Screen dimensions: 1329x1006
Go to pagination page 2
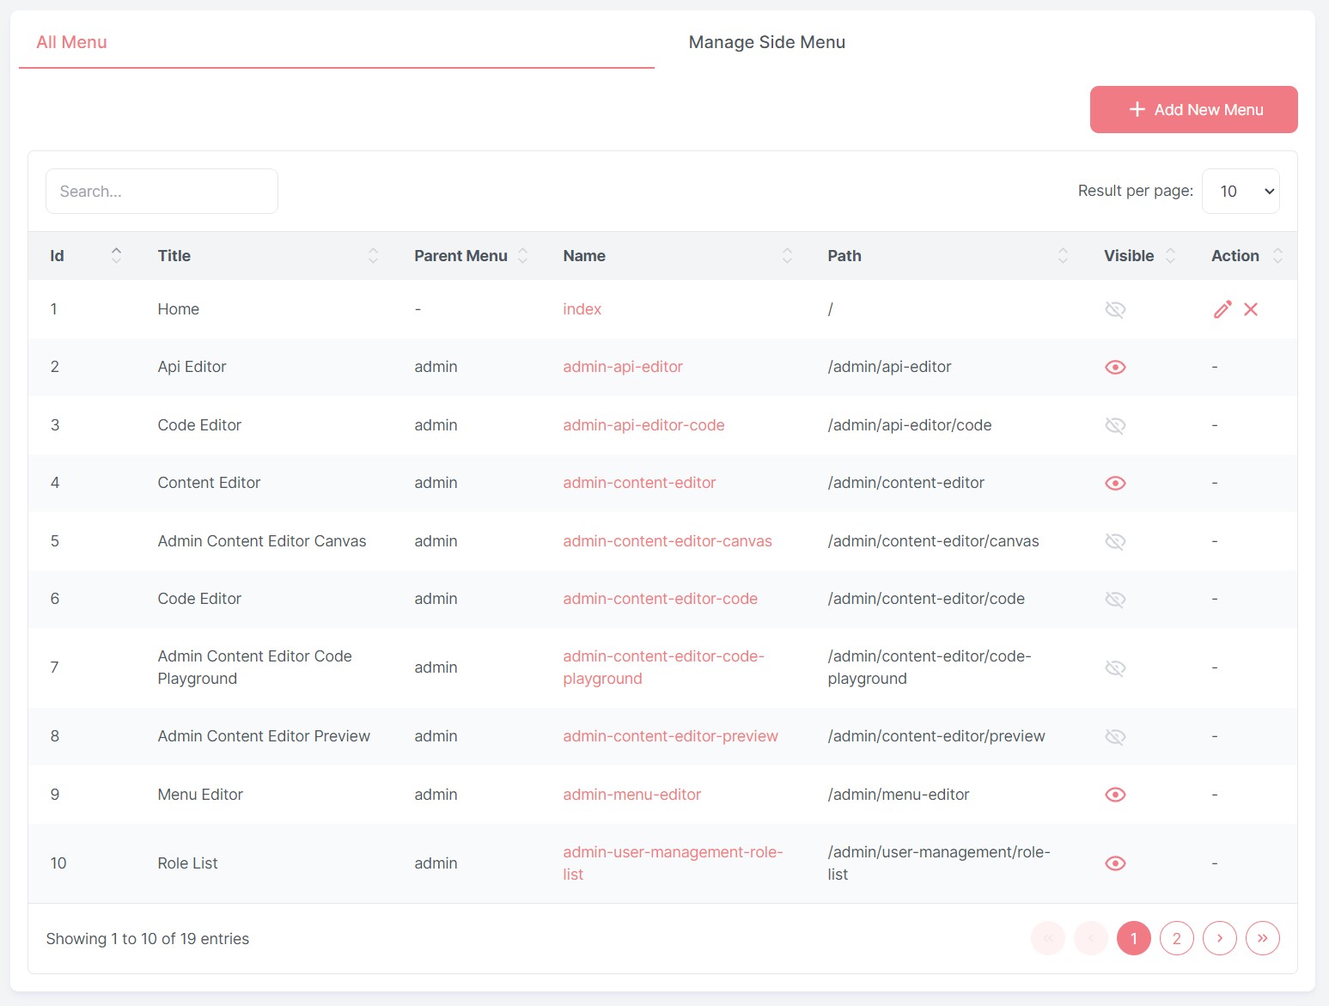pyautogui.click(x=1176, y=938)
